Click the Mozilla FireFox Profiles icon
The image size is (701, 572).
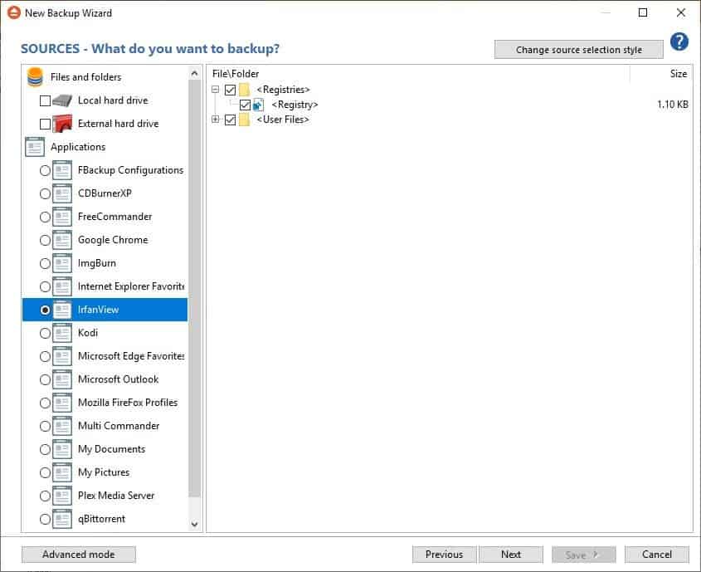click(62, 403)
